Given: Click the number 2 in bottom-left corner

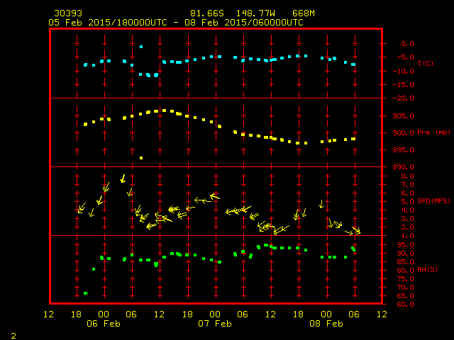Looking at the screenshot, I should pos(13,334).
